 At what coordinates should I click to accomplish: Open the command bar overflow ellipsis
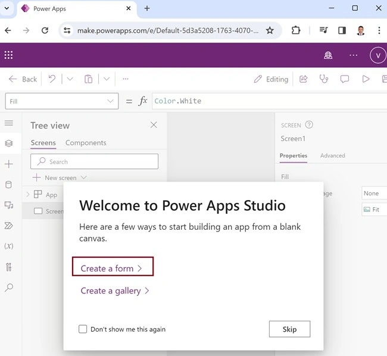tap(126, 79)
